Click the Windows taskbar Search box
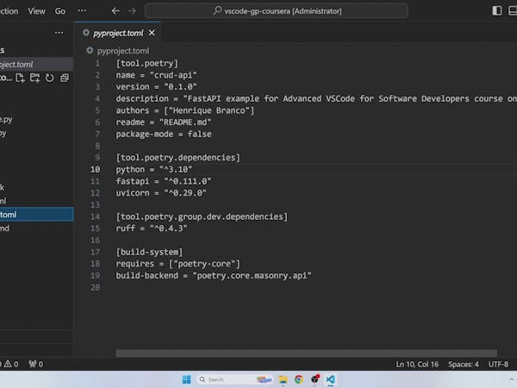Image resolution: width=517 pixels, height=388 pixels. (x=235, y=379)
